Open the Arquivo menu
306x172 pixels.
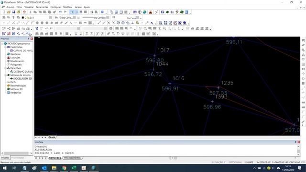[10, 7]
